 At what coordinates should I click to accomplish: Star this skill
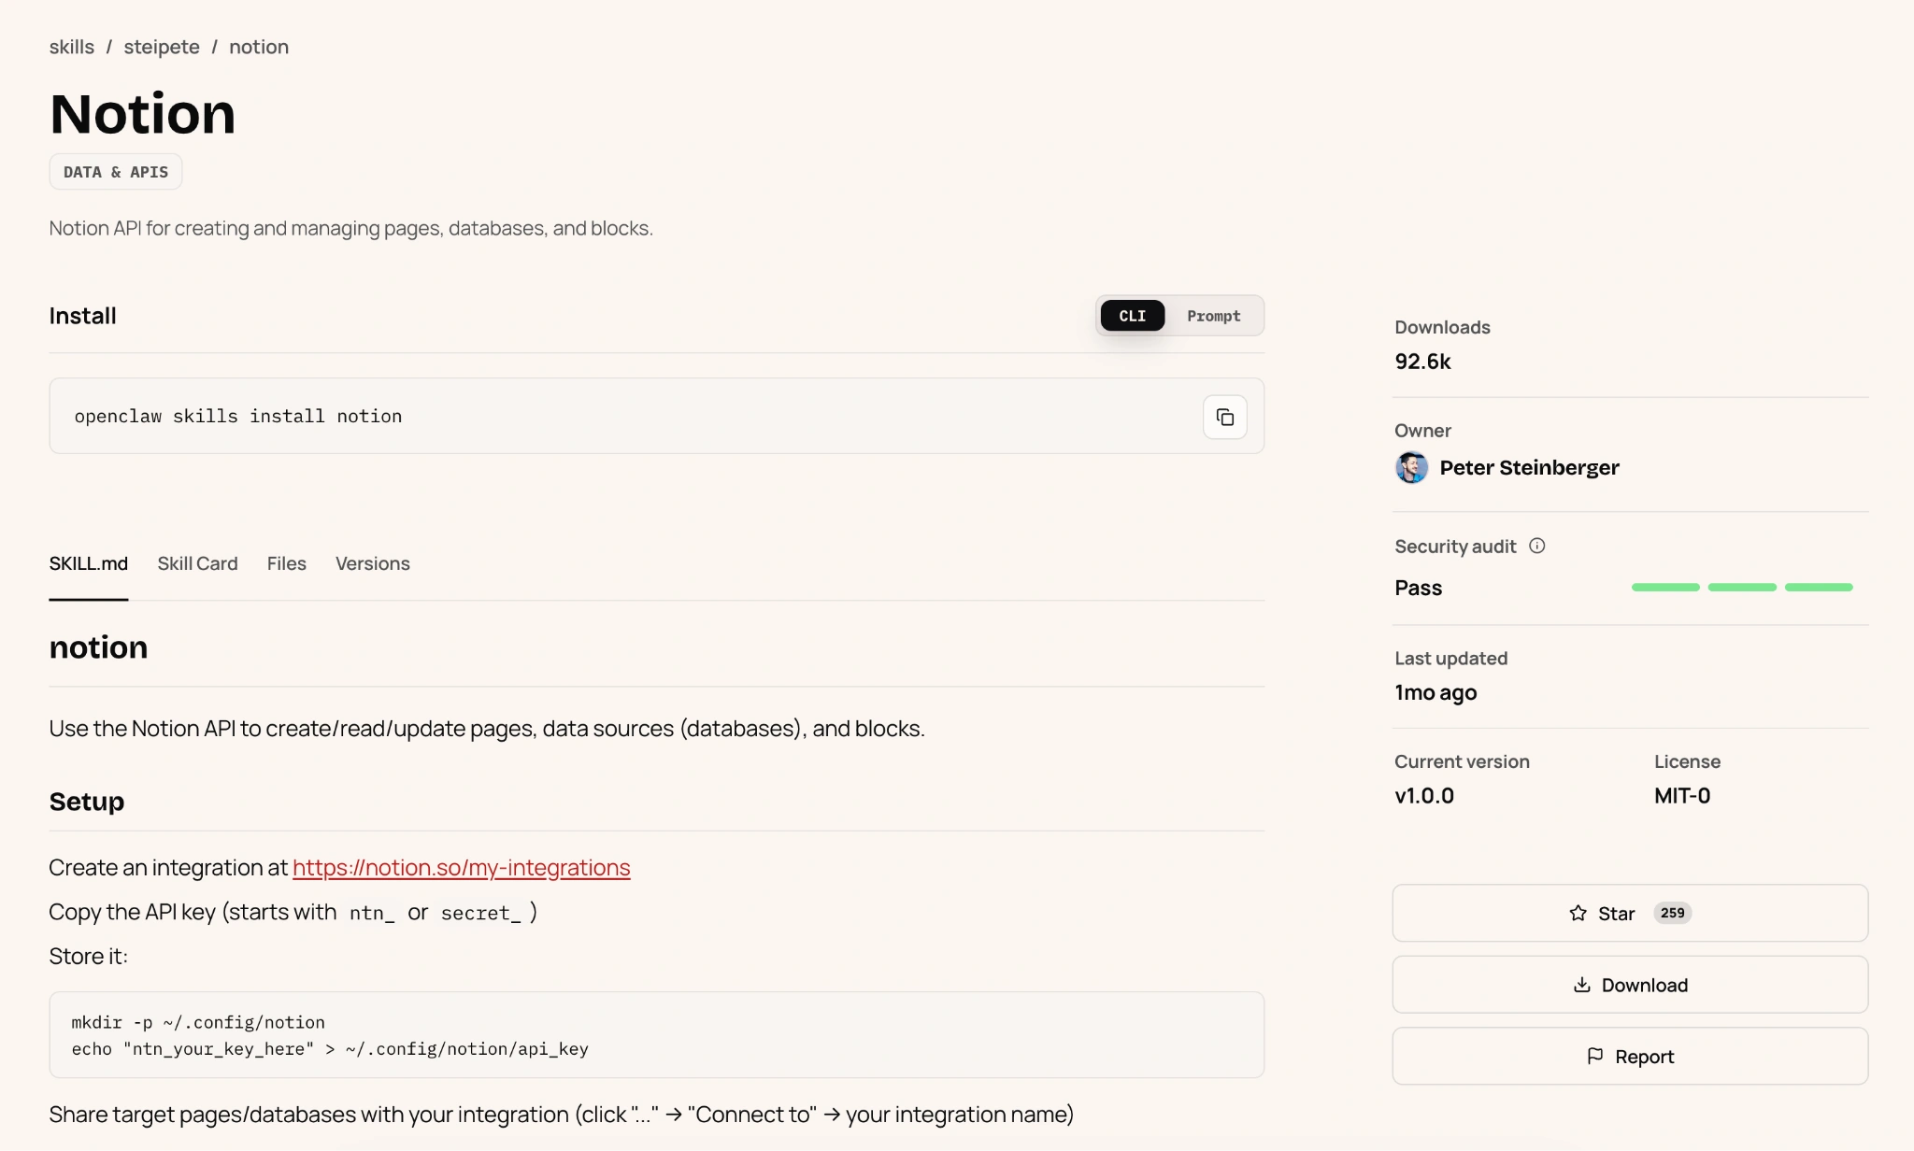click(x=1630, y=913)
